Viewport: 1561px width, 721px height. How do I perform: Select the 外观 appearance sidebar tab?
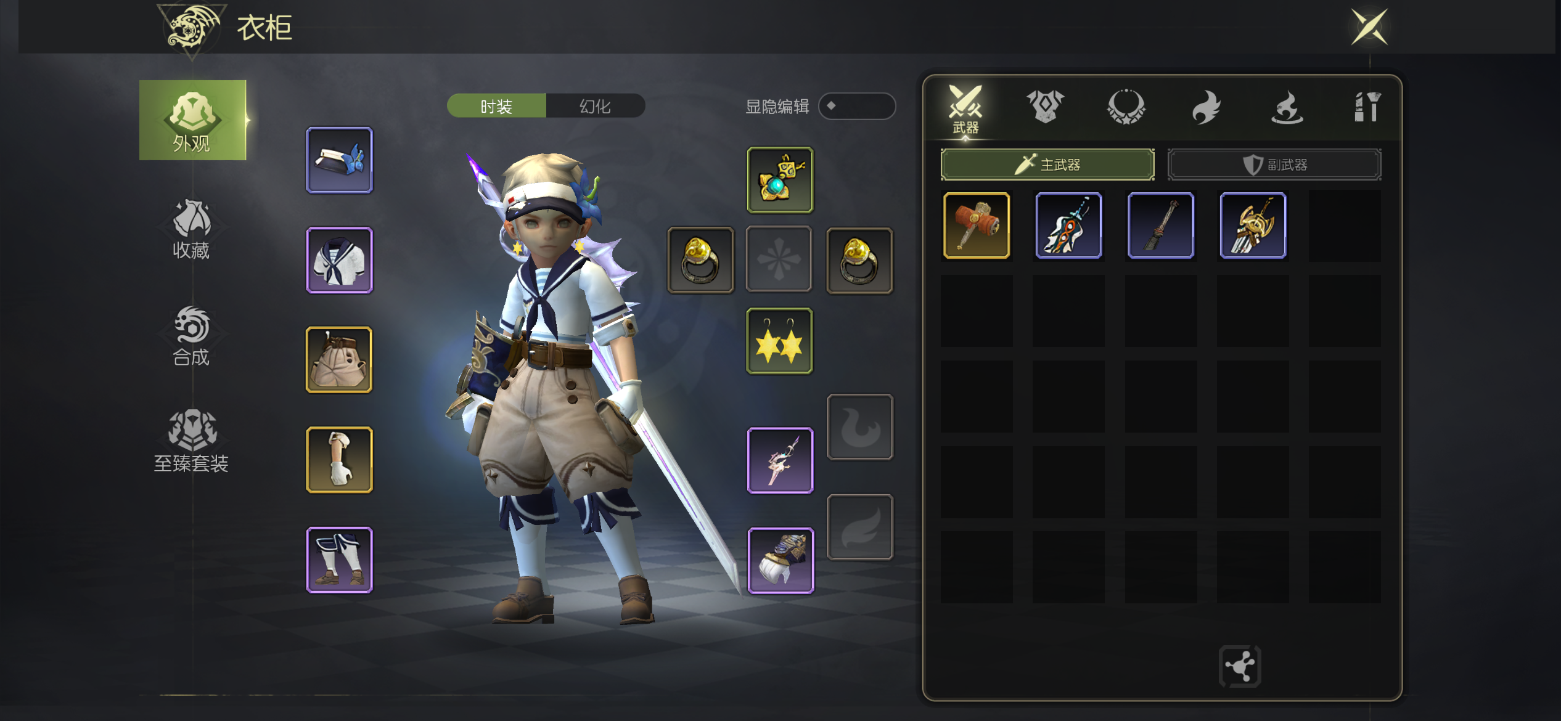[x=192, y=120]
